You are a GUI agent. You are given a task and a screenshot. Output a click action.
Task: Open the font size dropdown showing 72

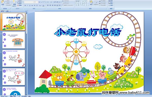pyautogui.click(x=36, y=2)
